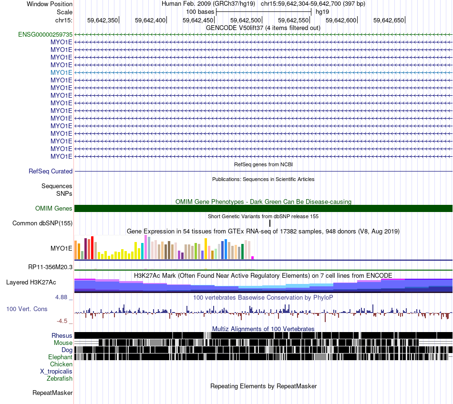Click the ENSG00000259735 green transcript line
Image resolution: width=453 pixels, height=404 pixels.
tap(263, 35)
